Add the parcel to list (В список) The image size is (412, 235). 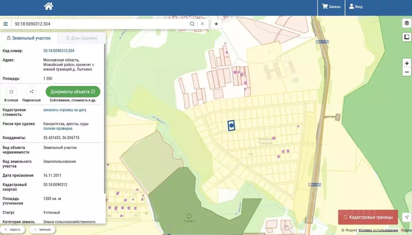coord(11,92)
